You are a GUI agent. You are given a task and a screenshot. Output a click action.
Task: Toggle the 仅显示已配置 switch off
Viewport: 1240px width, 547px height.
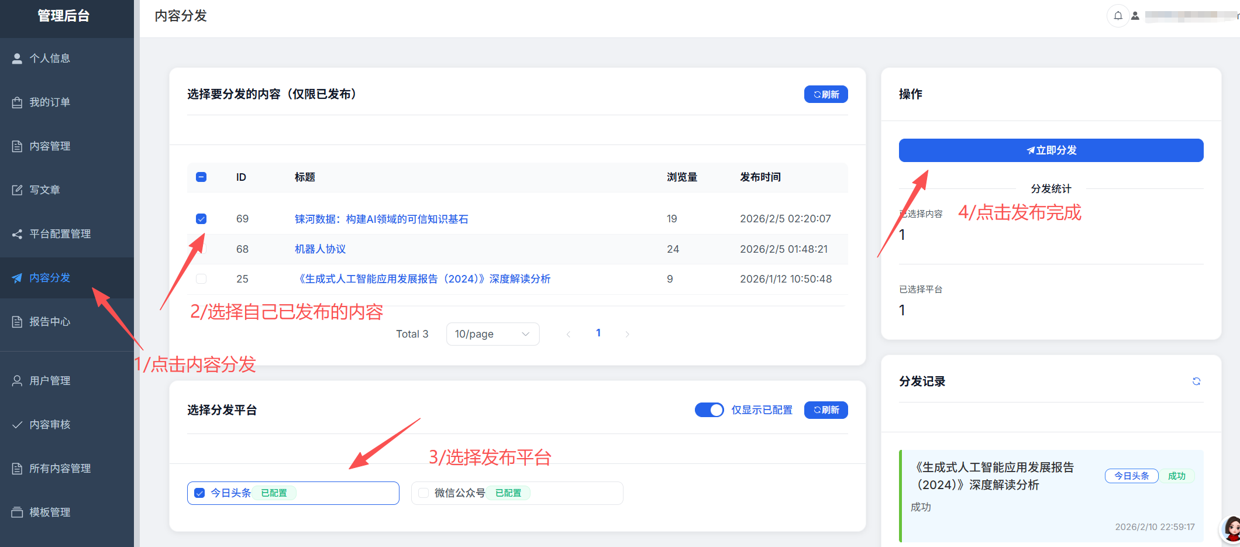pos(709,410)
